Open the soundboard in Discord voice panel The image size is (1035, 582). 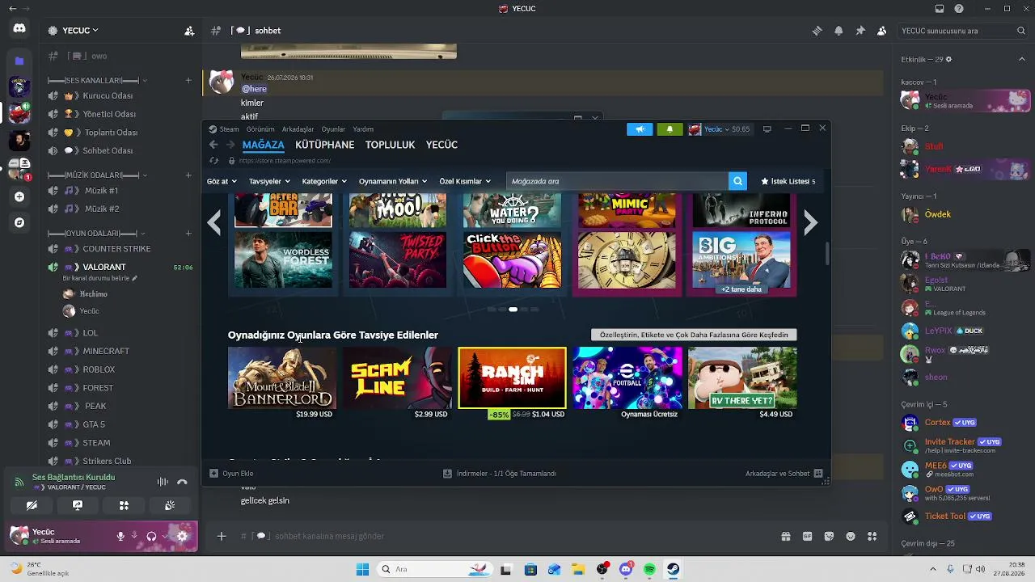(x=170, y=506)
